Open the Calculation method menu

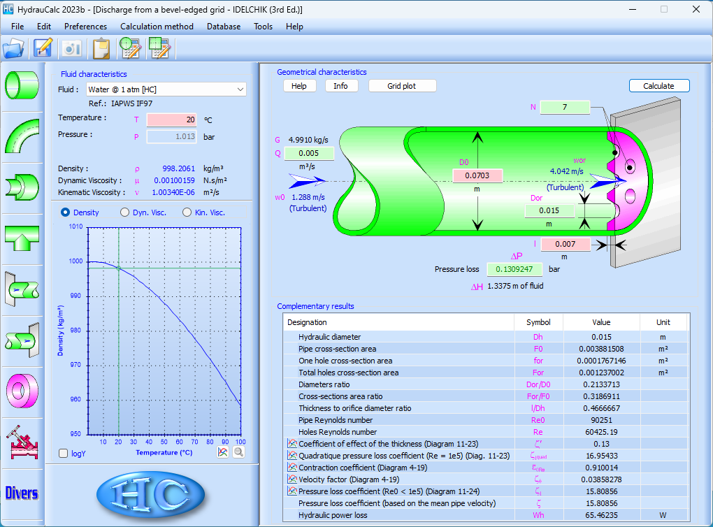157,27
